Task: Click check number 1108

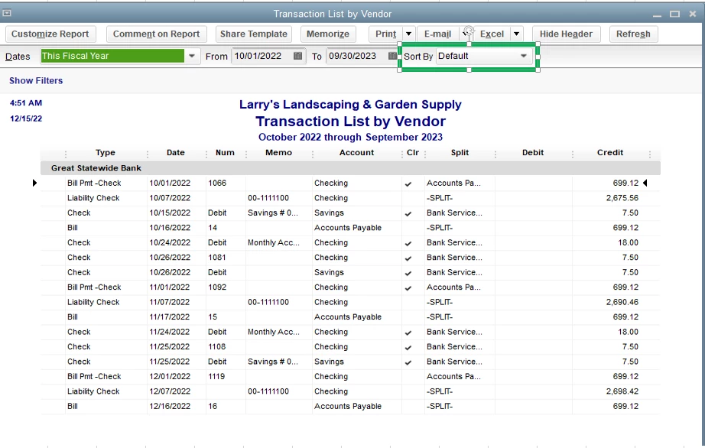Action: pyautogui.click(x=216, y=346)
